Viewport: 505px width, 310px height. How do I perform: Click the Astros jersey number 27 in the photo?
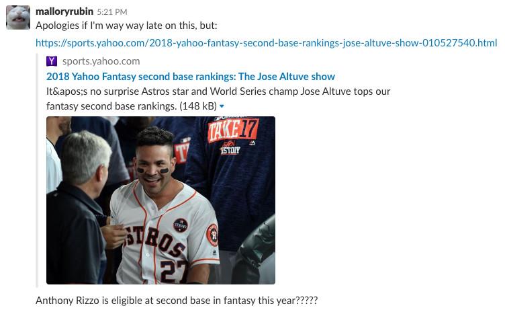coord(174,271)
